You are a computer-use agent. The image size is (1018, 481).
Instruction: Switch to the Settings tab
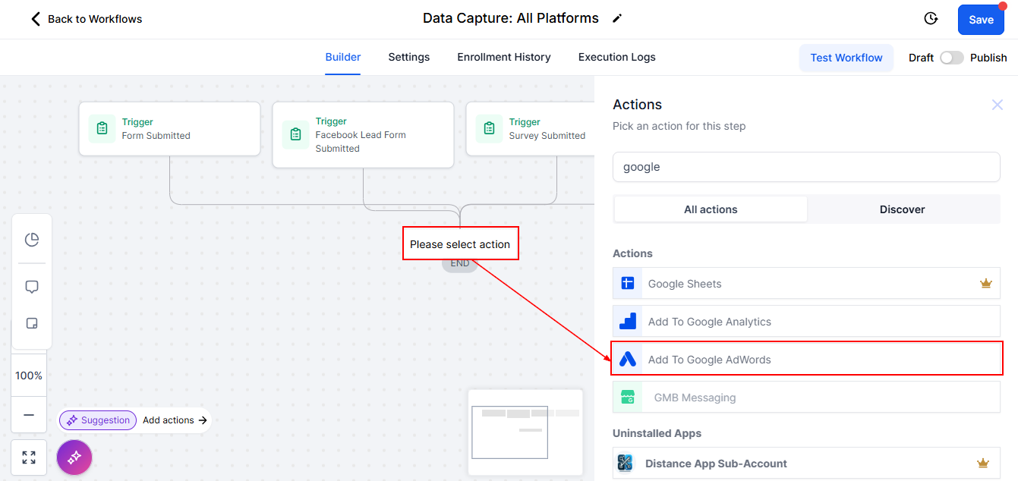408,57
